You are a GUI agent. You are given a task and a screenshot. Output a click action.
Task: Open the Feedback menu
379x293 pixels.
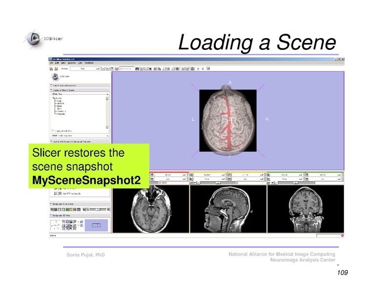pos(89,63)
